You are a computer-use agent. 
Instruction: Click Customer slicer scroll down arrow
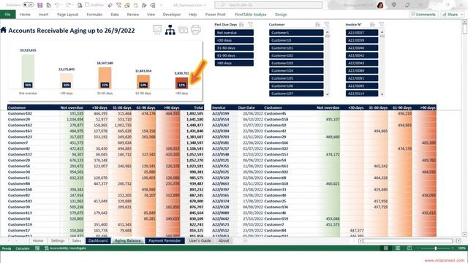pos(328,94)
